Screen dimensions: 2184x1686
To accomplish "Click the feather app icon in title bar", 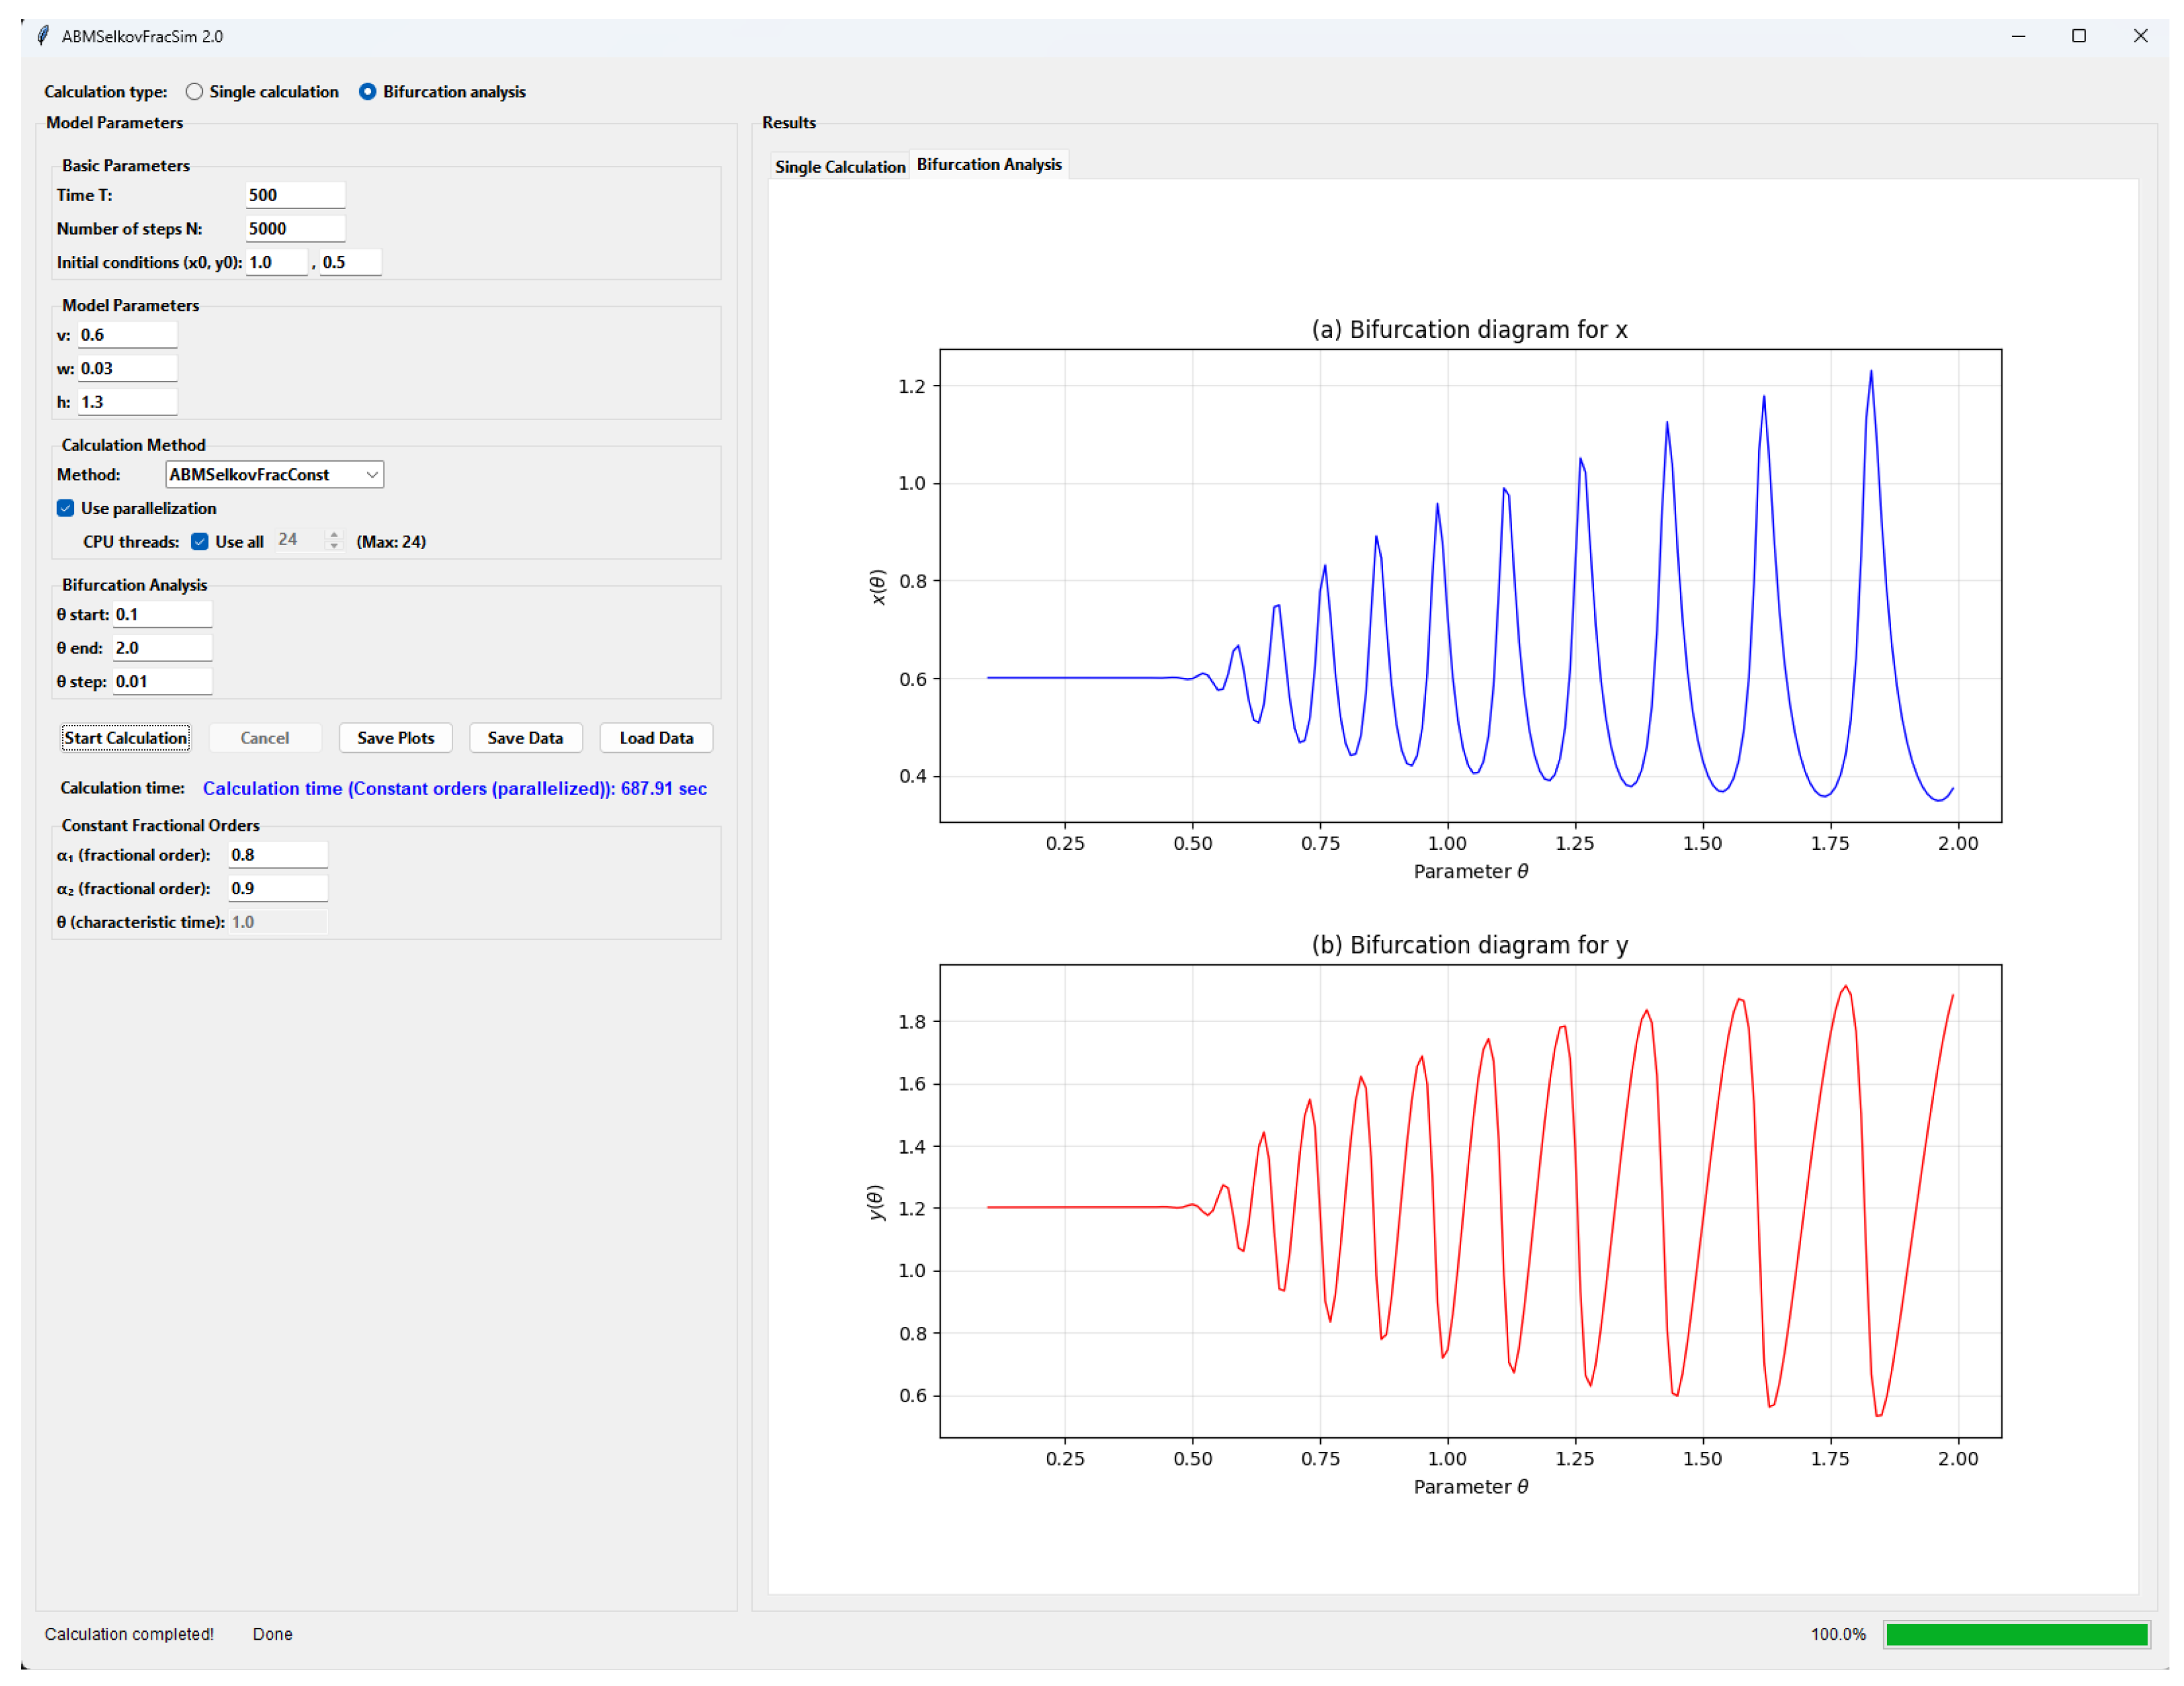I will tap(42, 36).
